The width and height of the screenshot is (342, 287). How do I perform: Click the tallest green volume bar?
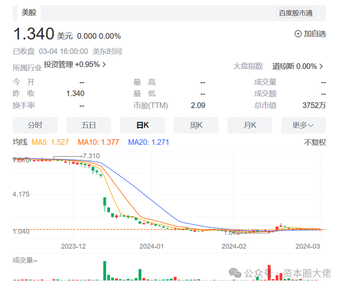pyautogui.click(x=104, y=270)
